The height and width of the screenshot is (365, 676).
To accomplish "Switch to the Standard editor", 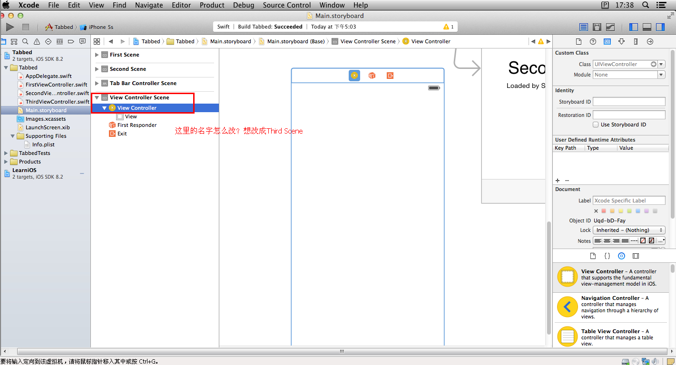I will point(584,27).
